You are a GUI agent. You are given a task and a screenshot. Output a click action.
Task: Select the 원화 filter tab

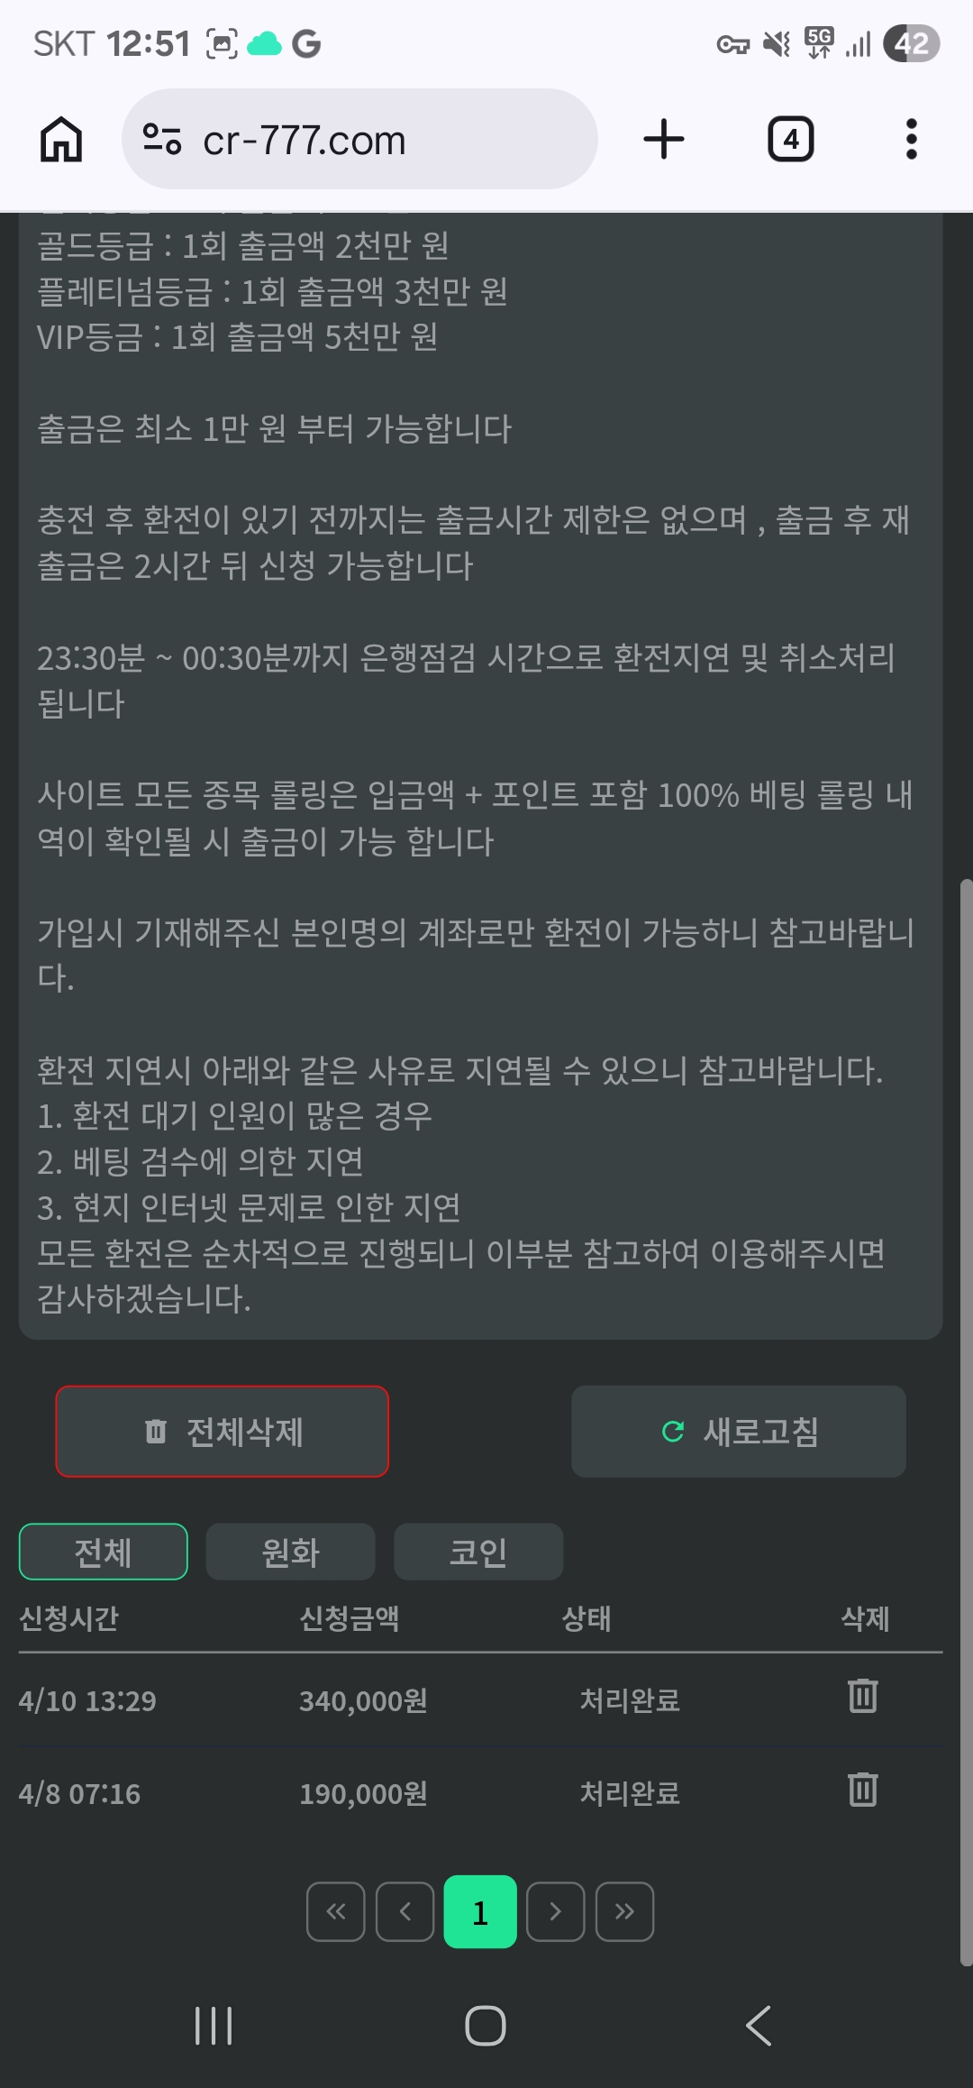[291, 1552]
